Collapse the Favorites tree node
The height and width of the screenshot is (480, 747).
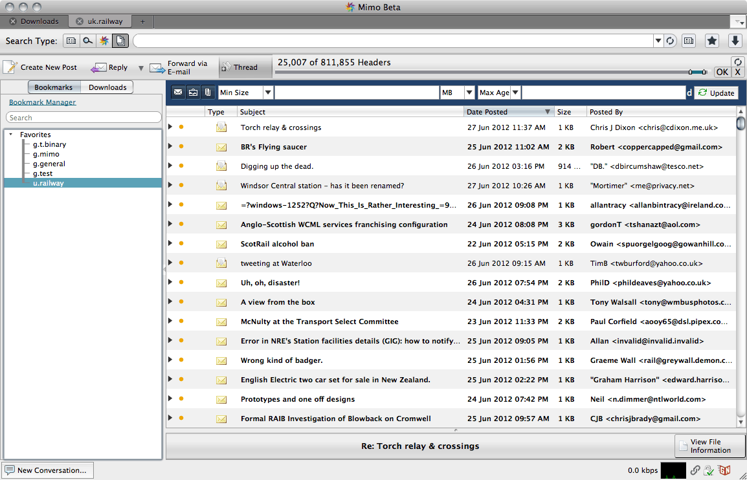pos(11,135)
